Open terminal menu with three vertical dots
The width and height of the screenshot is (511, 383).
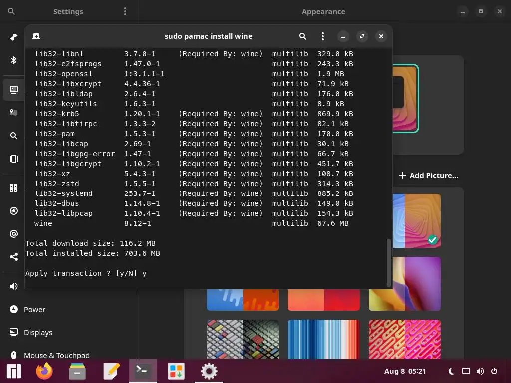[323, 36]
